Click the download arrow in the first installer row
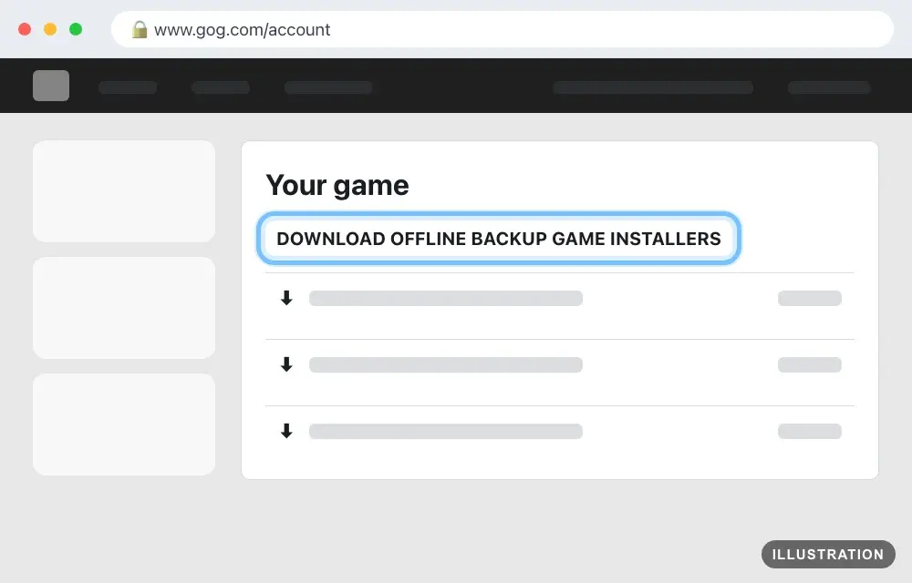 [286, 298]
